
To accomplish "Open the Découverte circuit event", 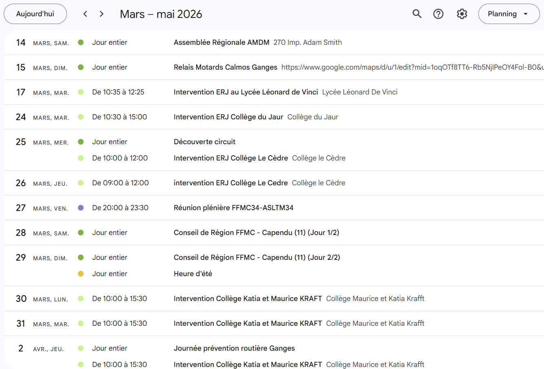I will [204, 142].
